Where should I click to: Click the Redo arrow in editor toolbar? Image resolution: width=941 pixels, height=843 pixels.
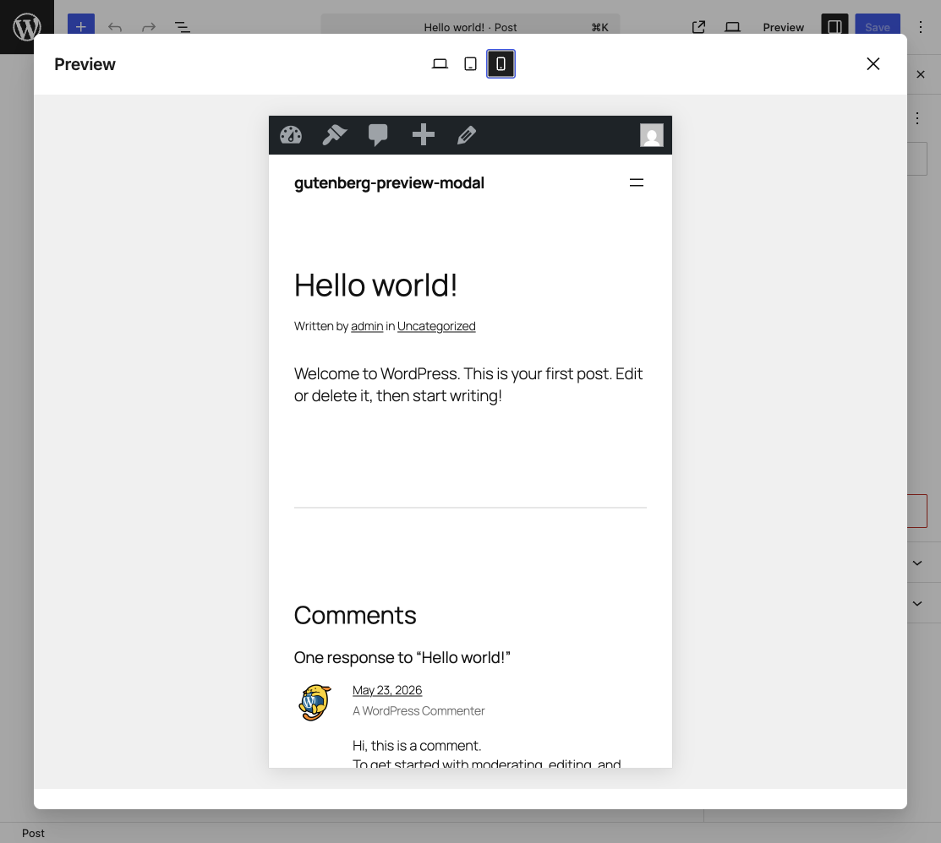coord(148,27)
